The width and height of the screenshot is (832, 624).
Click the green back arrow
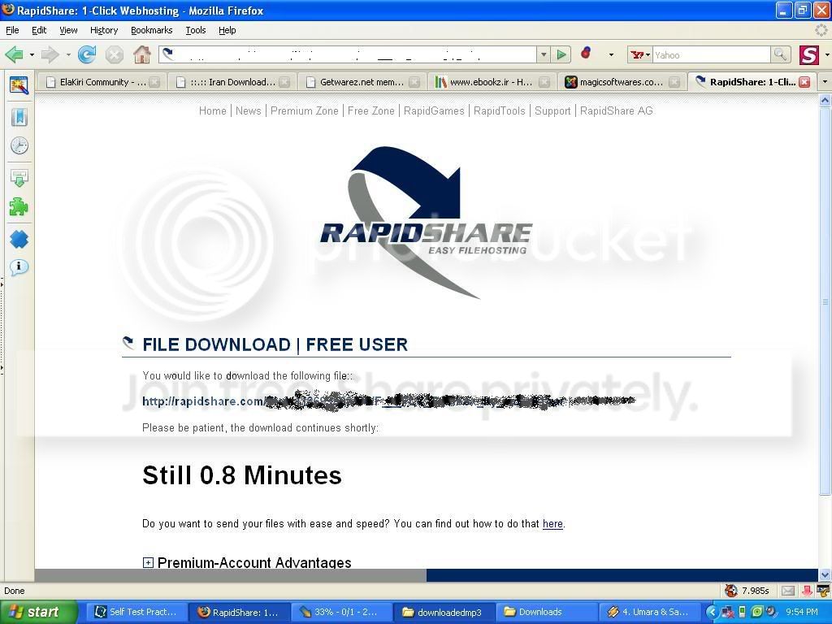coord(15,54)
